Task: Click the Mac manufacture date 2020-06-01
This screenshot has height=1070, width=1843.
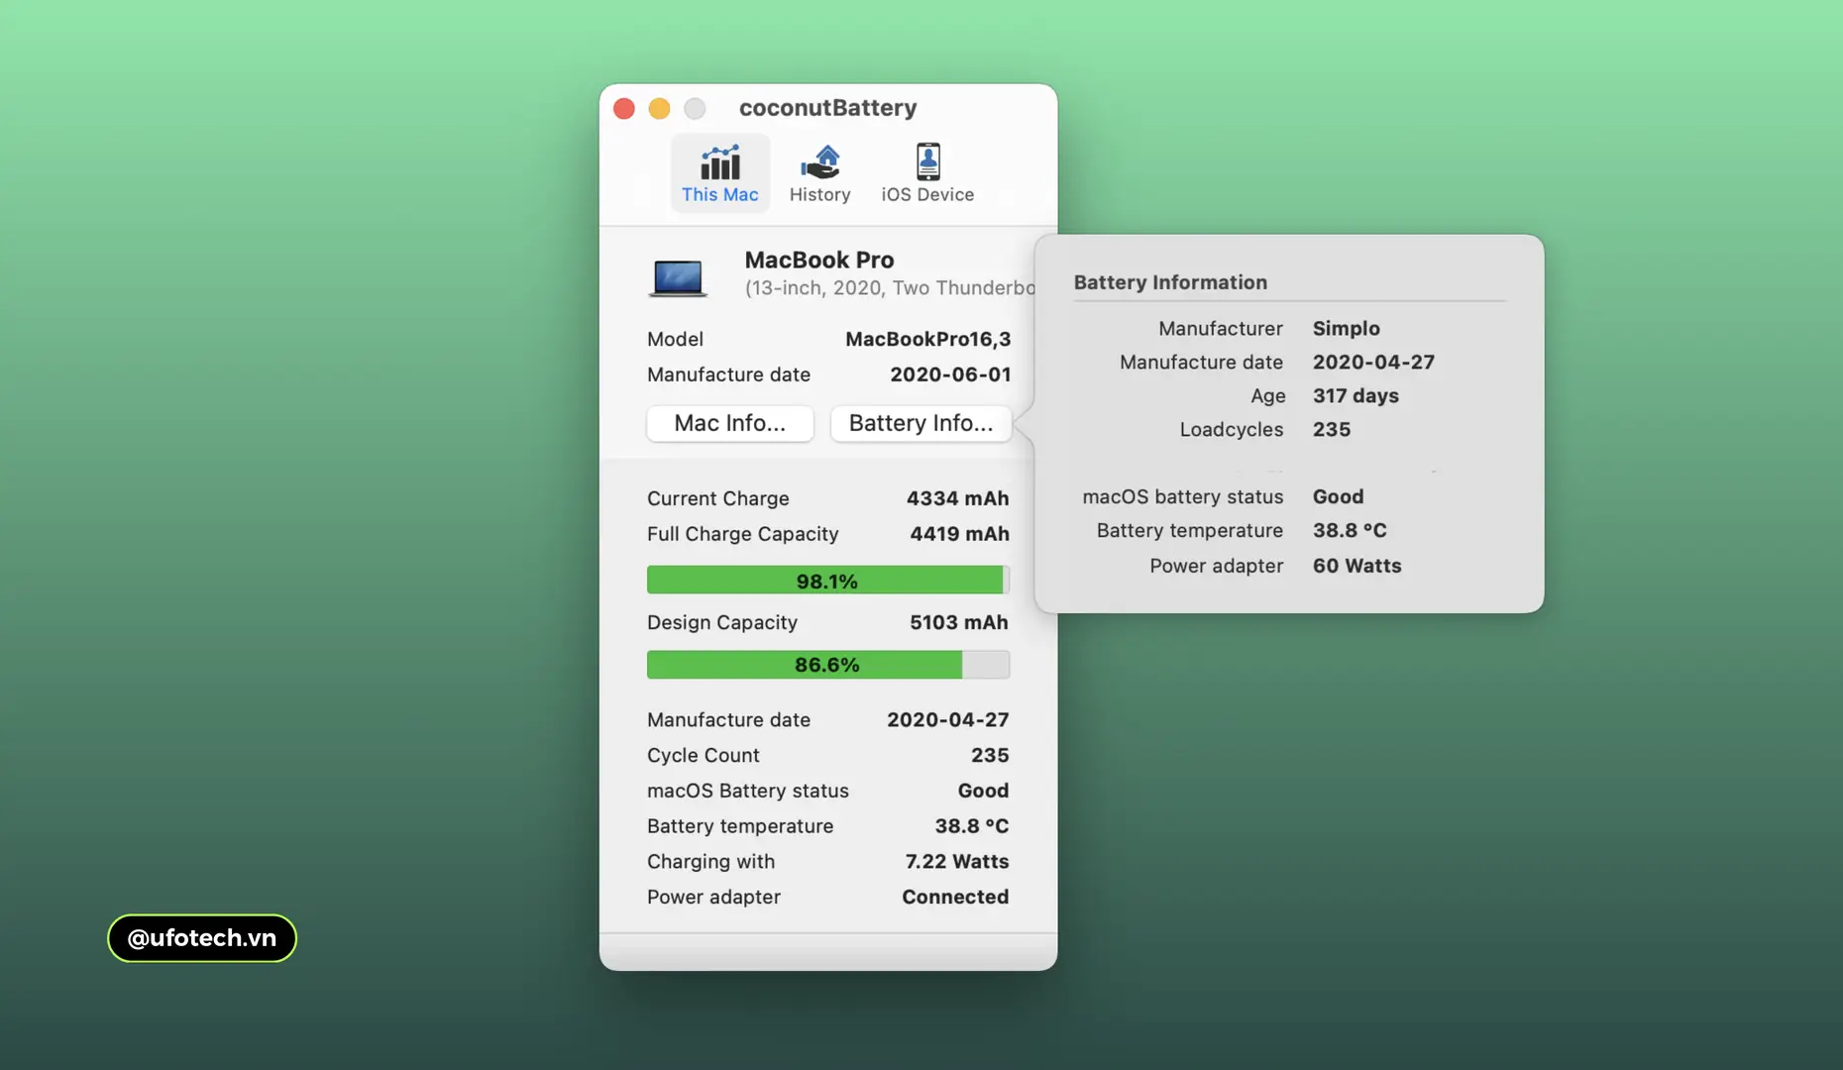Action: pos(950,374)
